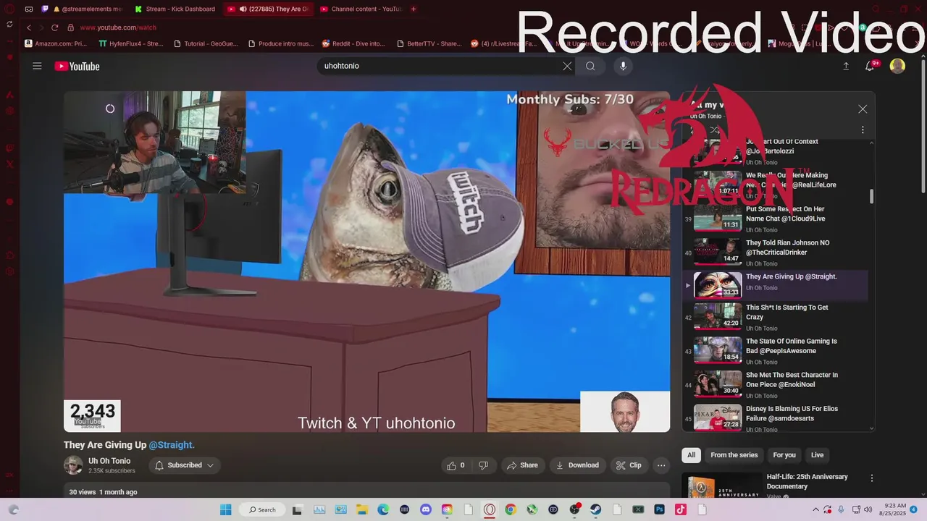
Task: Reload the current page
Action: coord(54,27)
